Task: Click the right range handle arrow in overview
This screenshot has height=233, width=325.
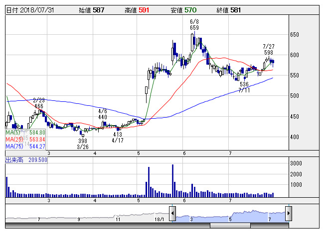Action: click(288, 214)
